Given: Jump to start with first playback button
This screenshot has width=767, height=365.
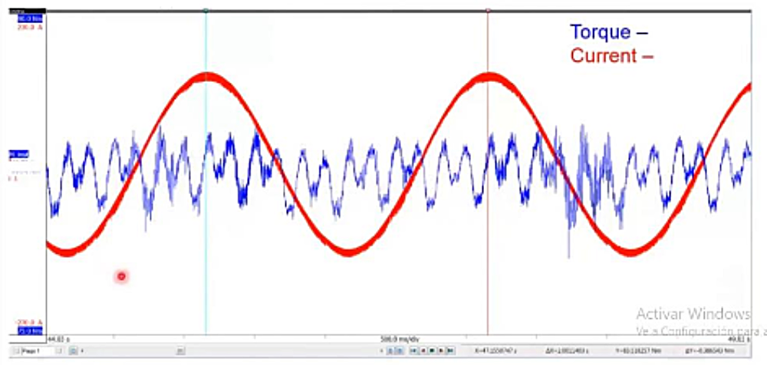Looking at the screenshot, I should pyautogui.click(x=413, y=350).
